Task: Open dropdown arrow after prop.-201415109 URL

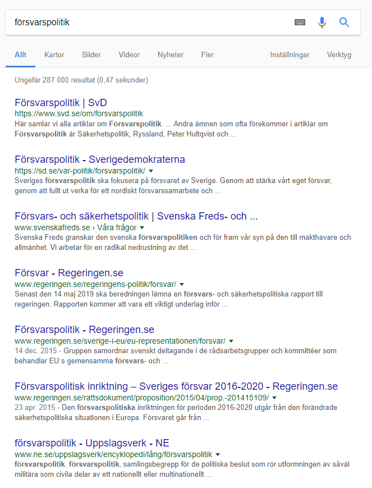Action: (274, 398)
